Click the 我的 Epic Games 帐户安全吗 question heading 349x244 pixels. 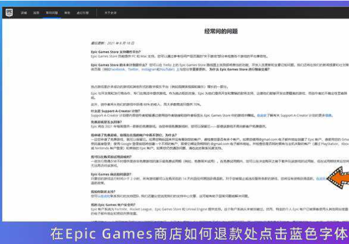coord(113,205)
